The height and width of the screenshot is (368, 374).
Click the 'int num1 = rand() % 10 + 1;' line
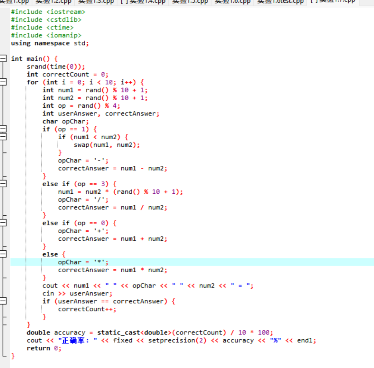point(95,90)
